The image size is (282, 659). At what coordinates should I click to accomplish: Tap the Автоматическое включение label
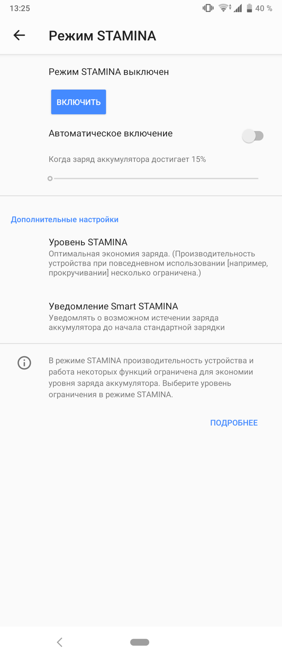tap(110, 133)
